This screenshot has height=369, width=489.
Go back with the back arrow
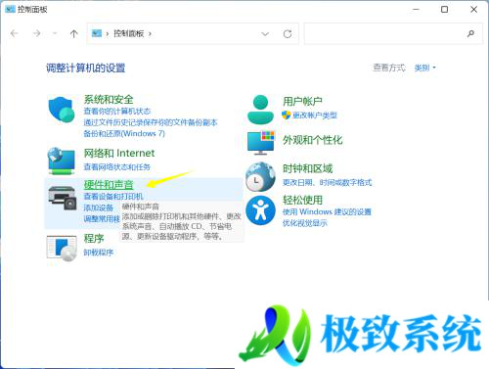(x=14, y=33)
